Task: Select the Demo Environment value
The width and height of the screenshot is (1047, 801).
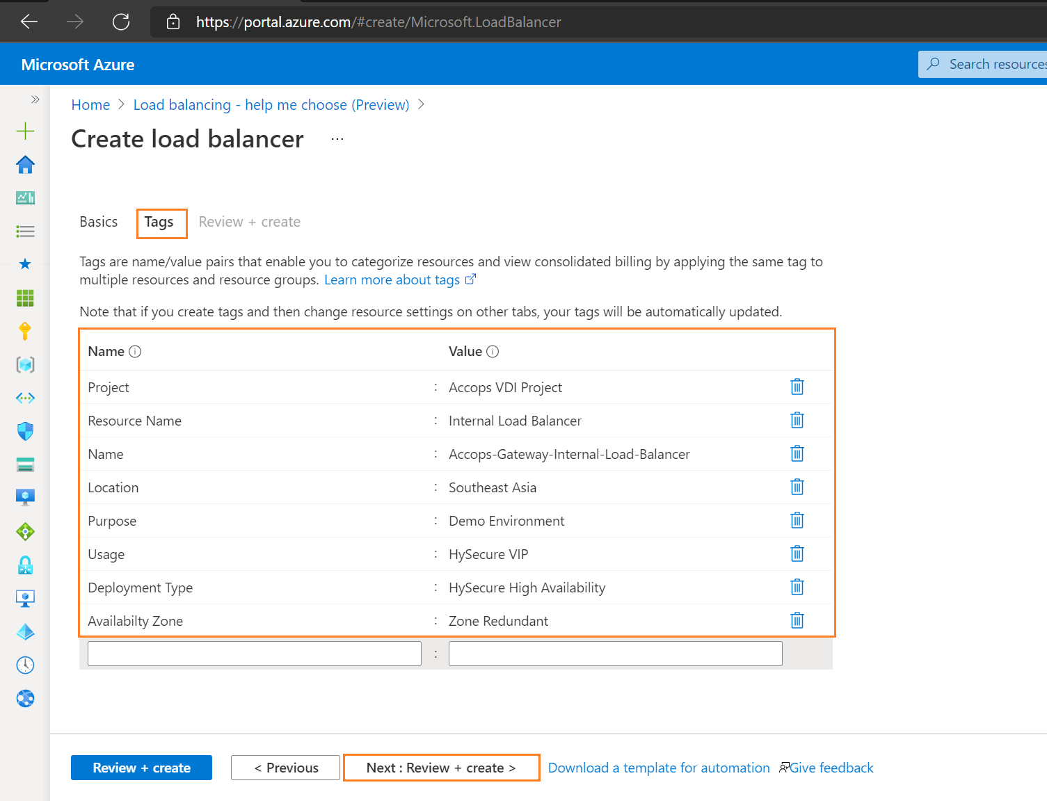Action: coord(506,521)
